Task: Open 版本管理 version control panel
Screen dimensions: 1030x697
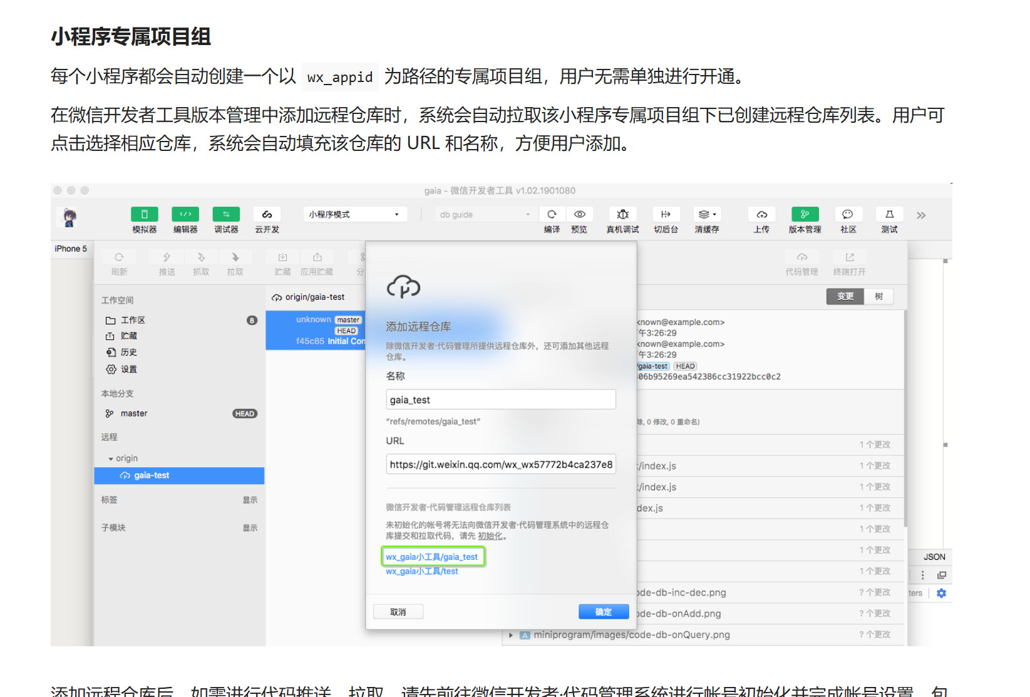Action: click(x=805, y=214)
